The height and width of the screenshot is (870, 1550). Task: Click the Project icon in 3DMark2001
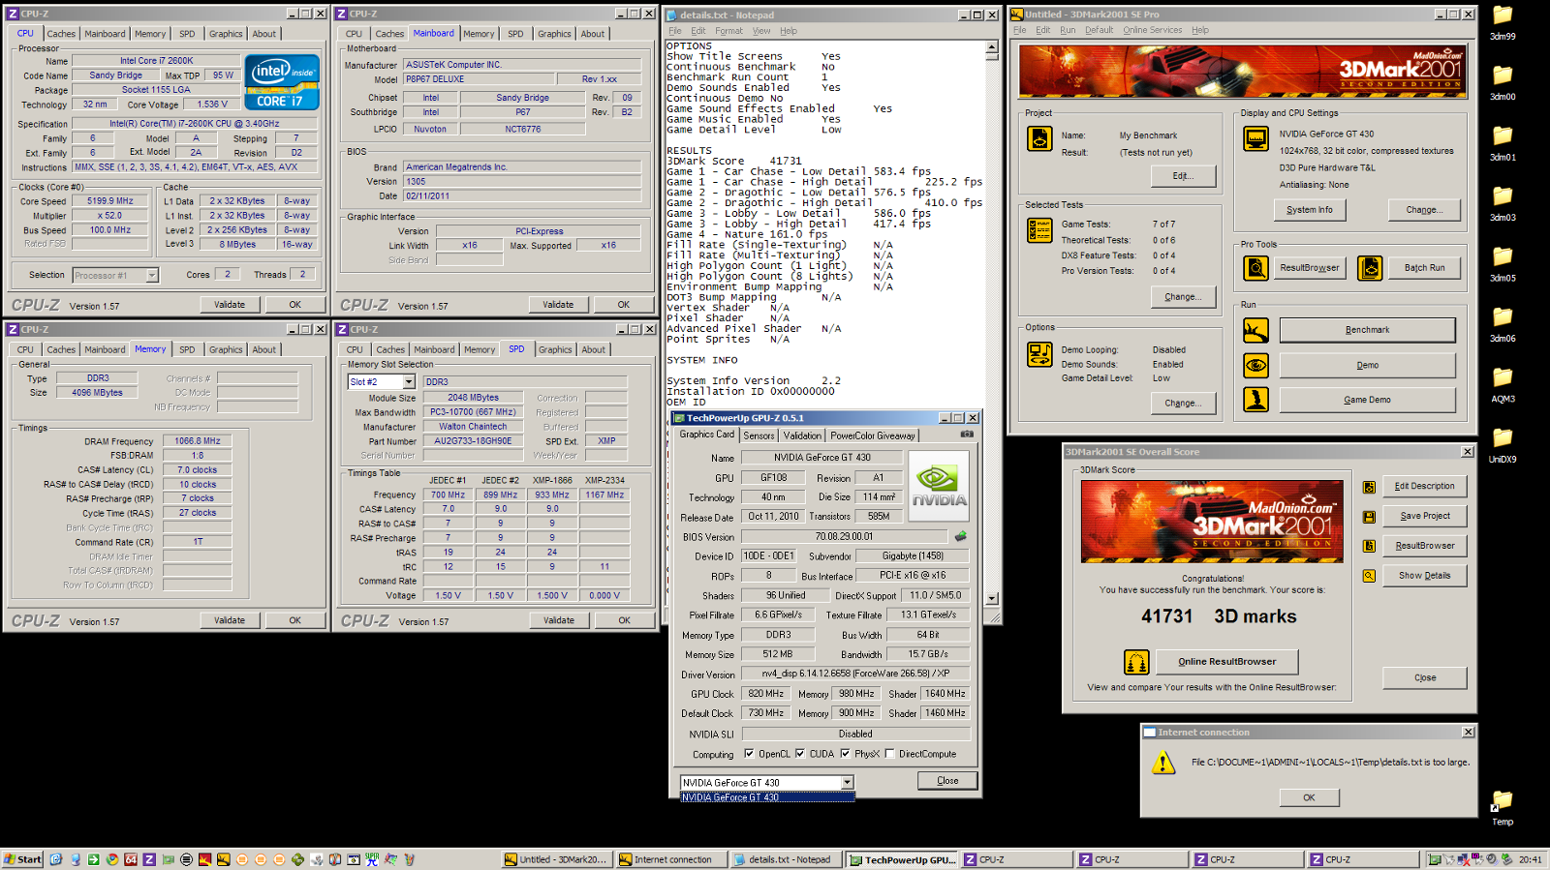tap(1039, 138)
